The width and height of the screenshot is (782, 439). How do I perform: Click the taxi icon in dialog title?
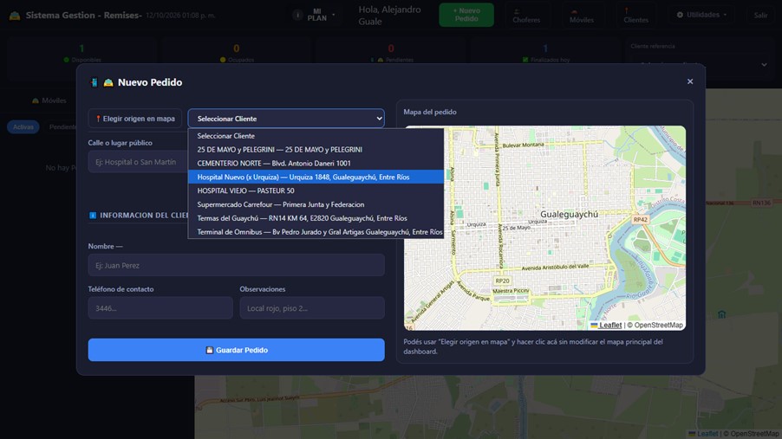[x=108, y=83]
